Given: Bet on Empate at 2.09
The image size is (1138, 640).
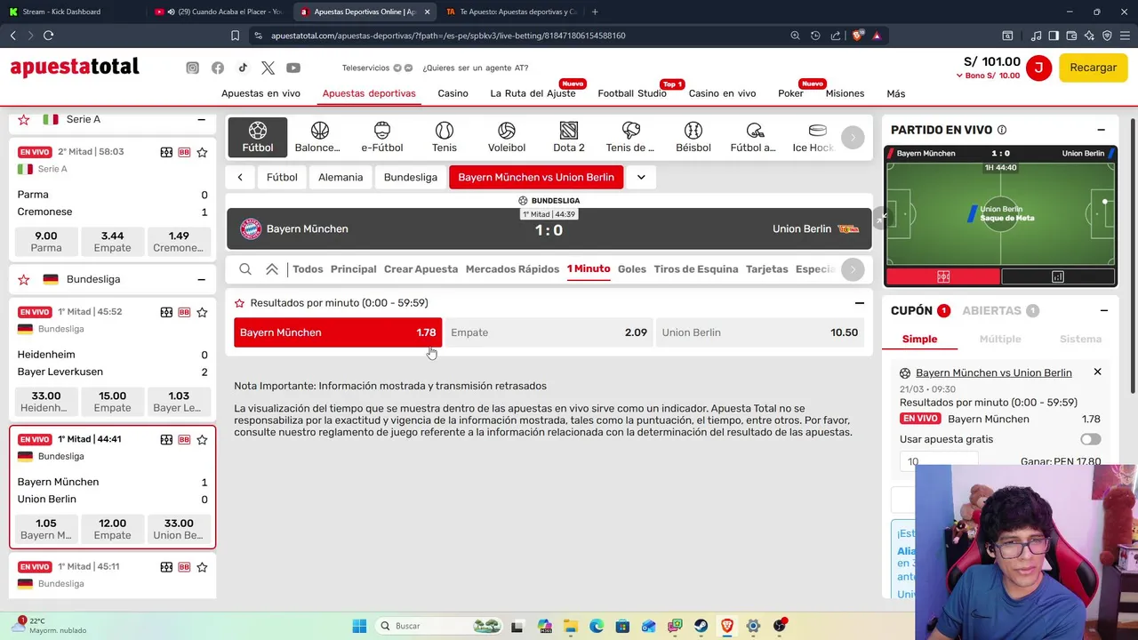Looking at the screenshot, I should click(549, 332).
